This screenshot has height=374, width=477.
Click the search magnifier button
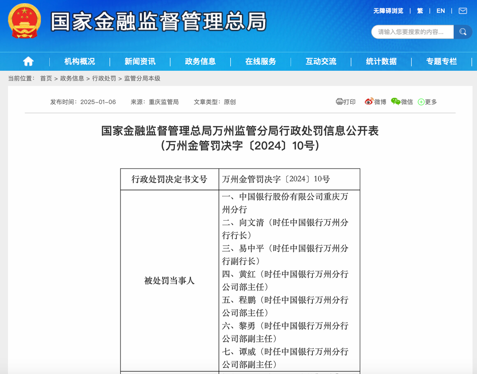coord(463,32)
